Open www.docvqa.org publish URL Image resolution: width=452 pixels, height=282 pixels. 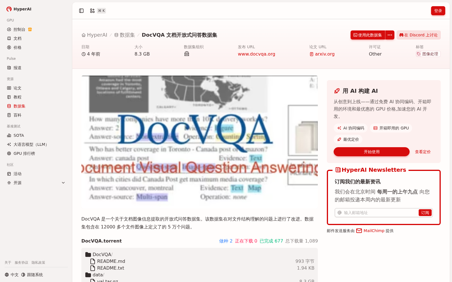(x=257, y=54)
